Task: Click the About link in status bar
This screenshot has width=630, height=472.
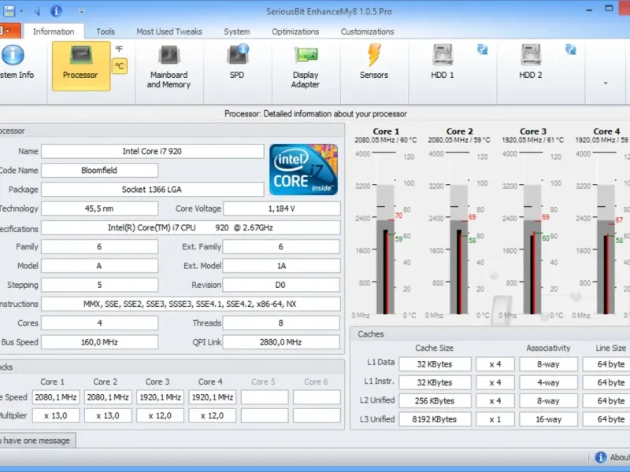Action: tap(619, 457)
